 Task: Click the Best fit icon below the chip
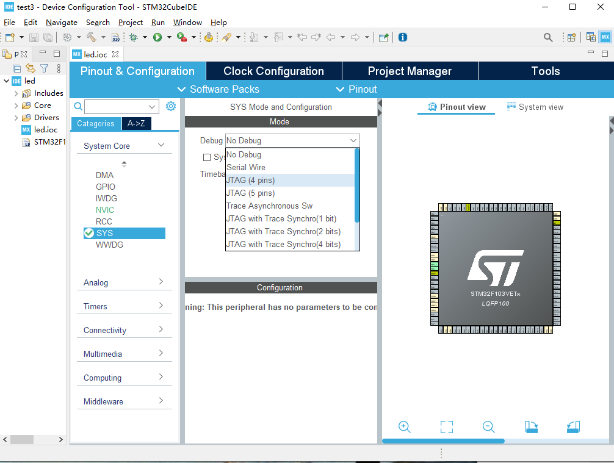coord(446,427)
